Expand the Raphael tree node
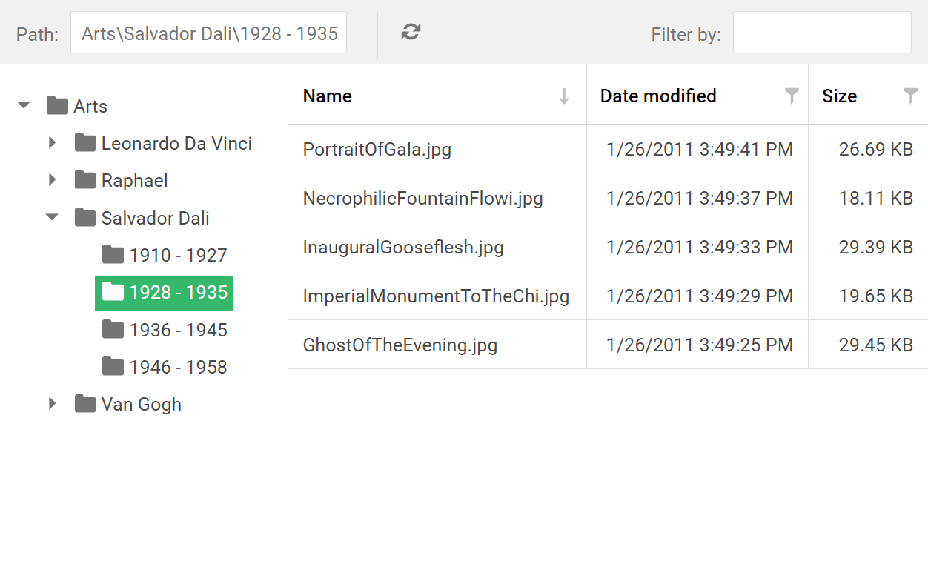Viewport: 928px width, 587px height. pyautogui.click(x=52, y=180)
